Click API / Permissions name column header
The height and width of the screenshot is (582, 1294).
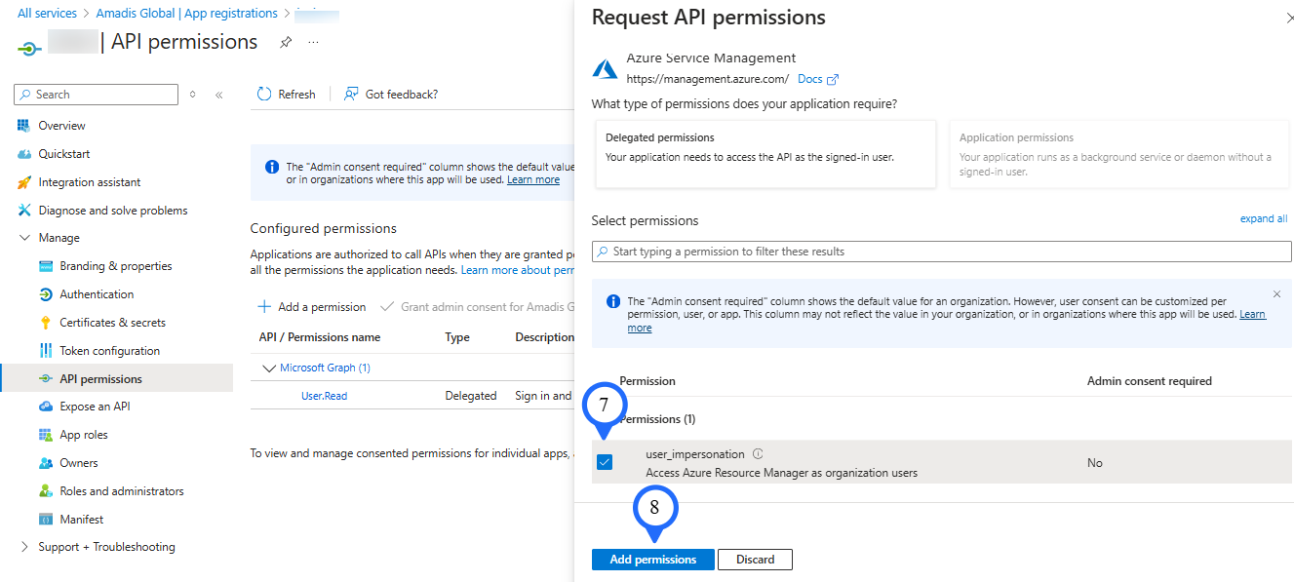coord(320,337)
